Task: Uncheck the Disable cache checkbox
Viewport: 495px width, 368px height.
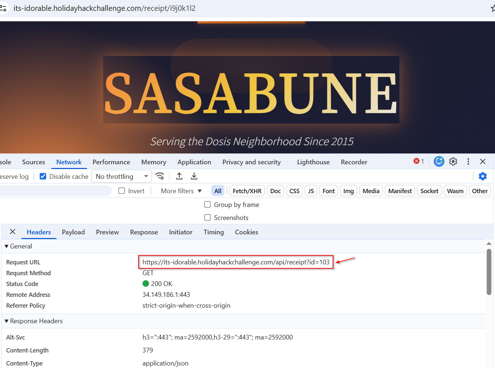Action: click(x=43, y=176)
